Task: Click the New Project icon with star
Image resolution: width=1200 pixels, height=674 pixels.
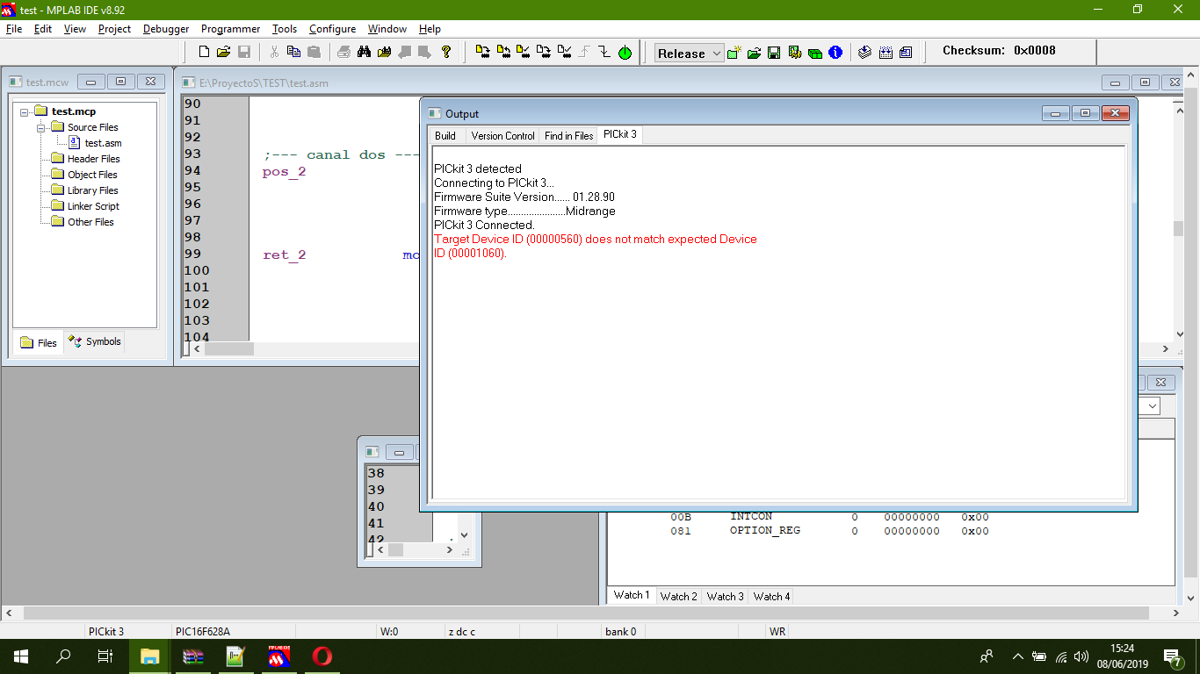Action: coord(734,53)
